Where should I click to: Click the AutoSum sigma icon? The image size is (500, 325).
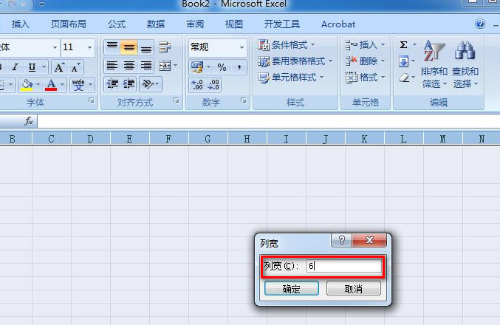click(404, 44)
